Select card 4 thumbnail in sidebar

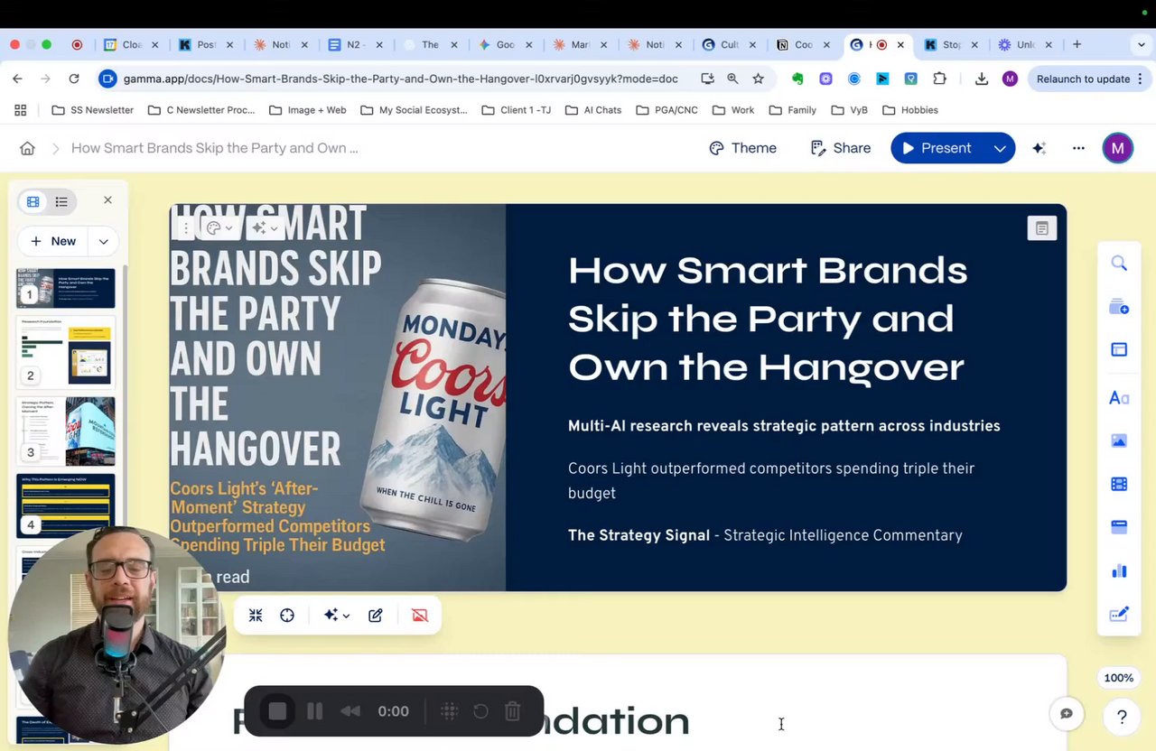[x=66, y=505]
